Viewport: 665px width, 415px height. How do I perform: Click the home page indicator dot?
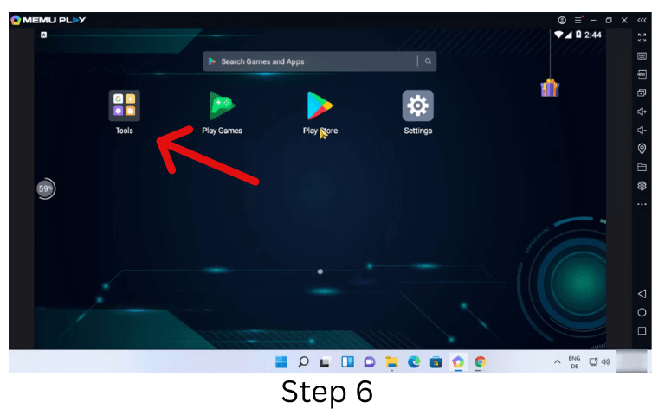pyautogui.click(x=320, y=271)
